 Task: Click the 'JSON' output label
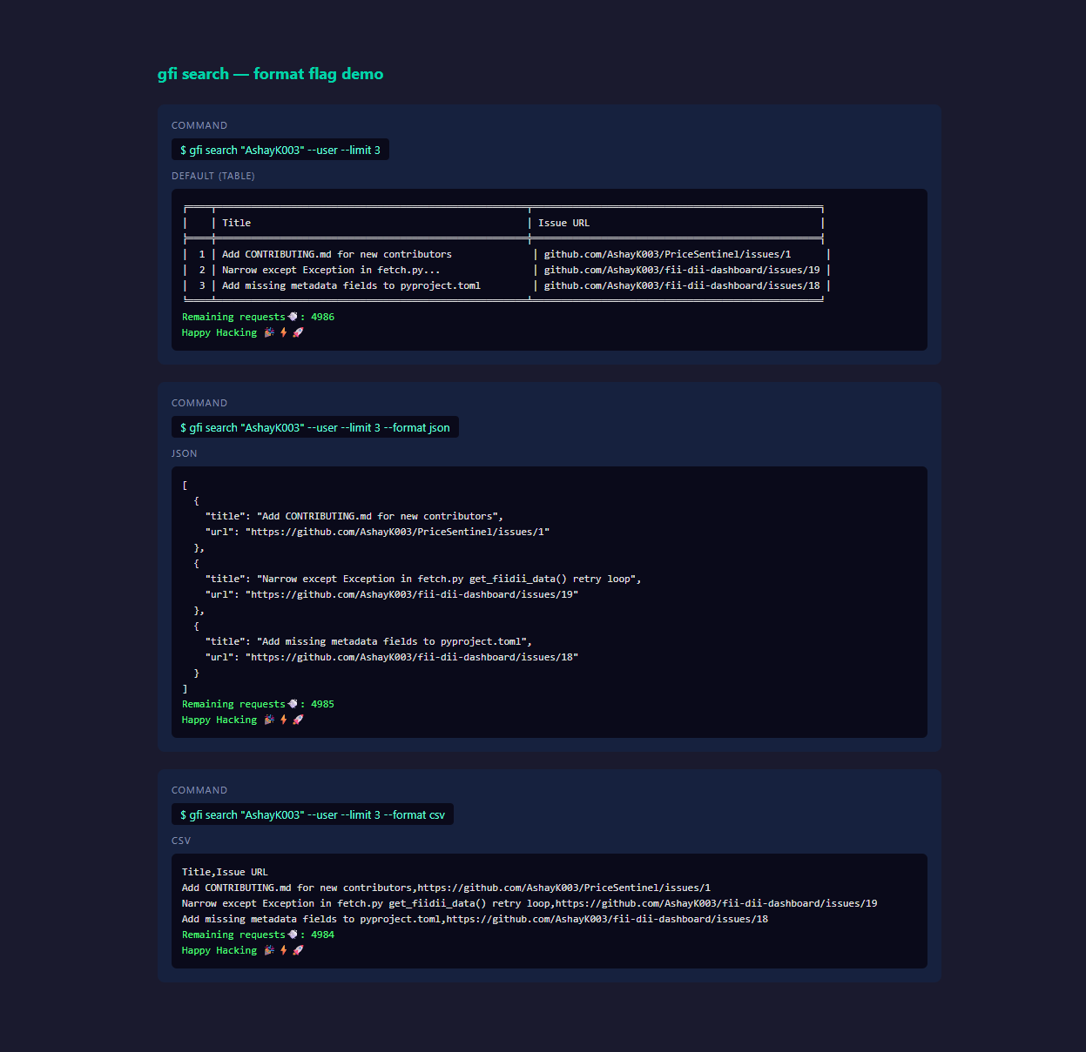tap(185, 453)
